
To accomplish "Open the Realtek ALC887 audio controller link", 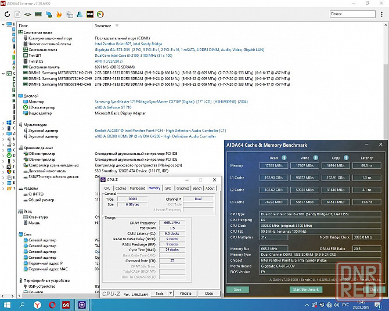I will [160, 130].
